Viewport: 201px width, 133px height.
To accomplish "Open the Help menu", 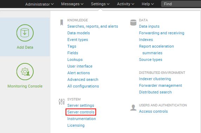I will [x=148, y=4].
